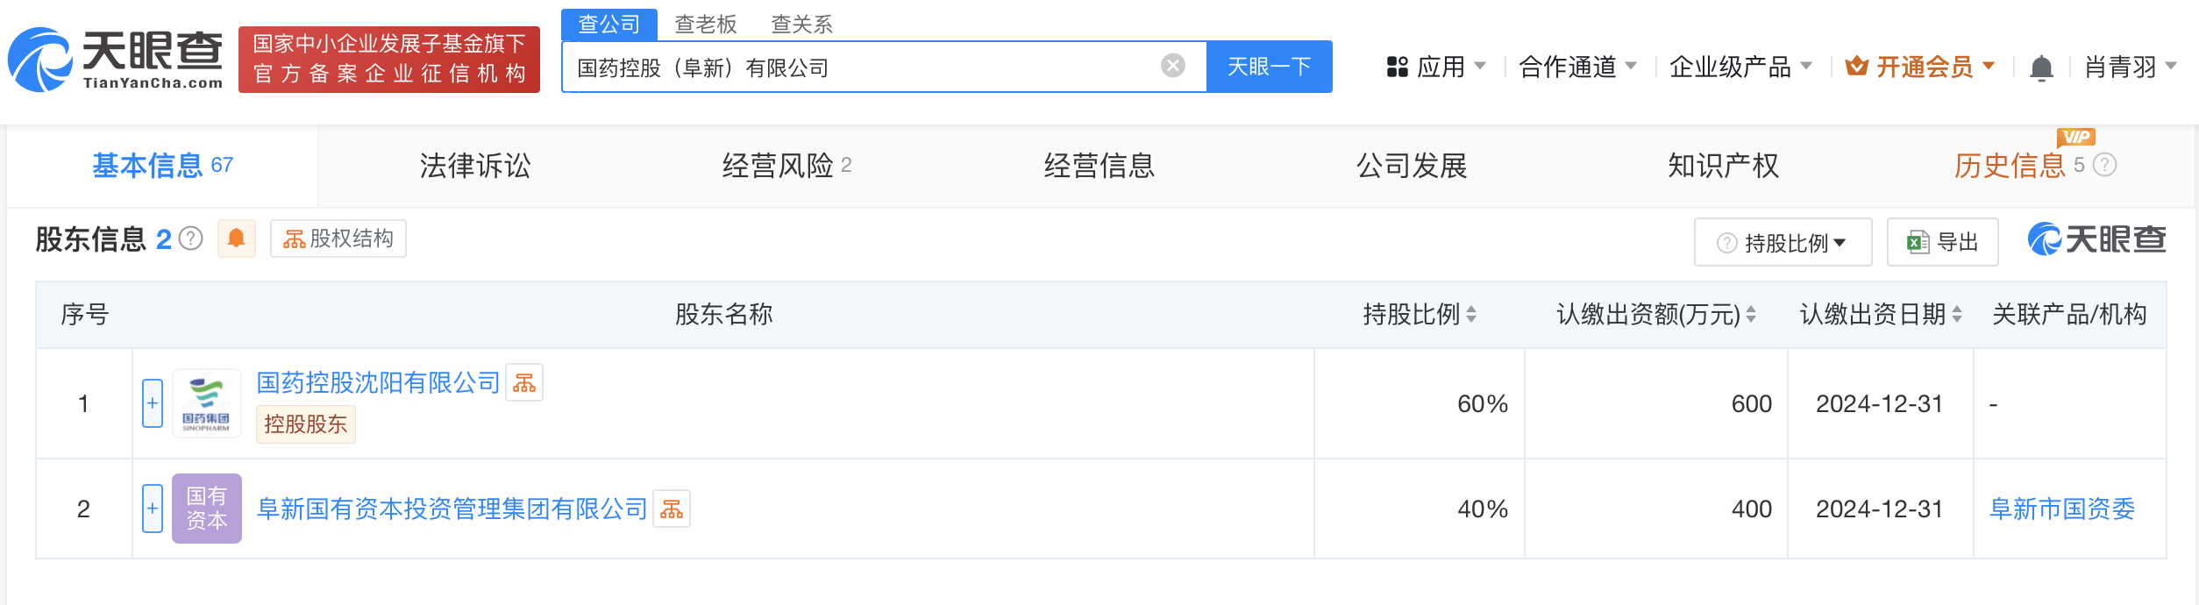Click the help icon next to 股东信息
2199x605 pixels.
pos(191,238)
